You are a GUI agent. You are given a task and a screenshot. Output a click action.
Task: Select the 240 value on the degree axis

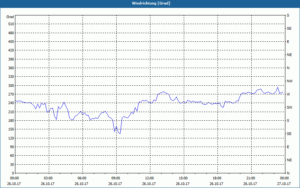(11, 103)
